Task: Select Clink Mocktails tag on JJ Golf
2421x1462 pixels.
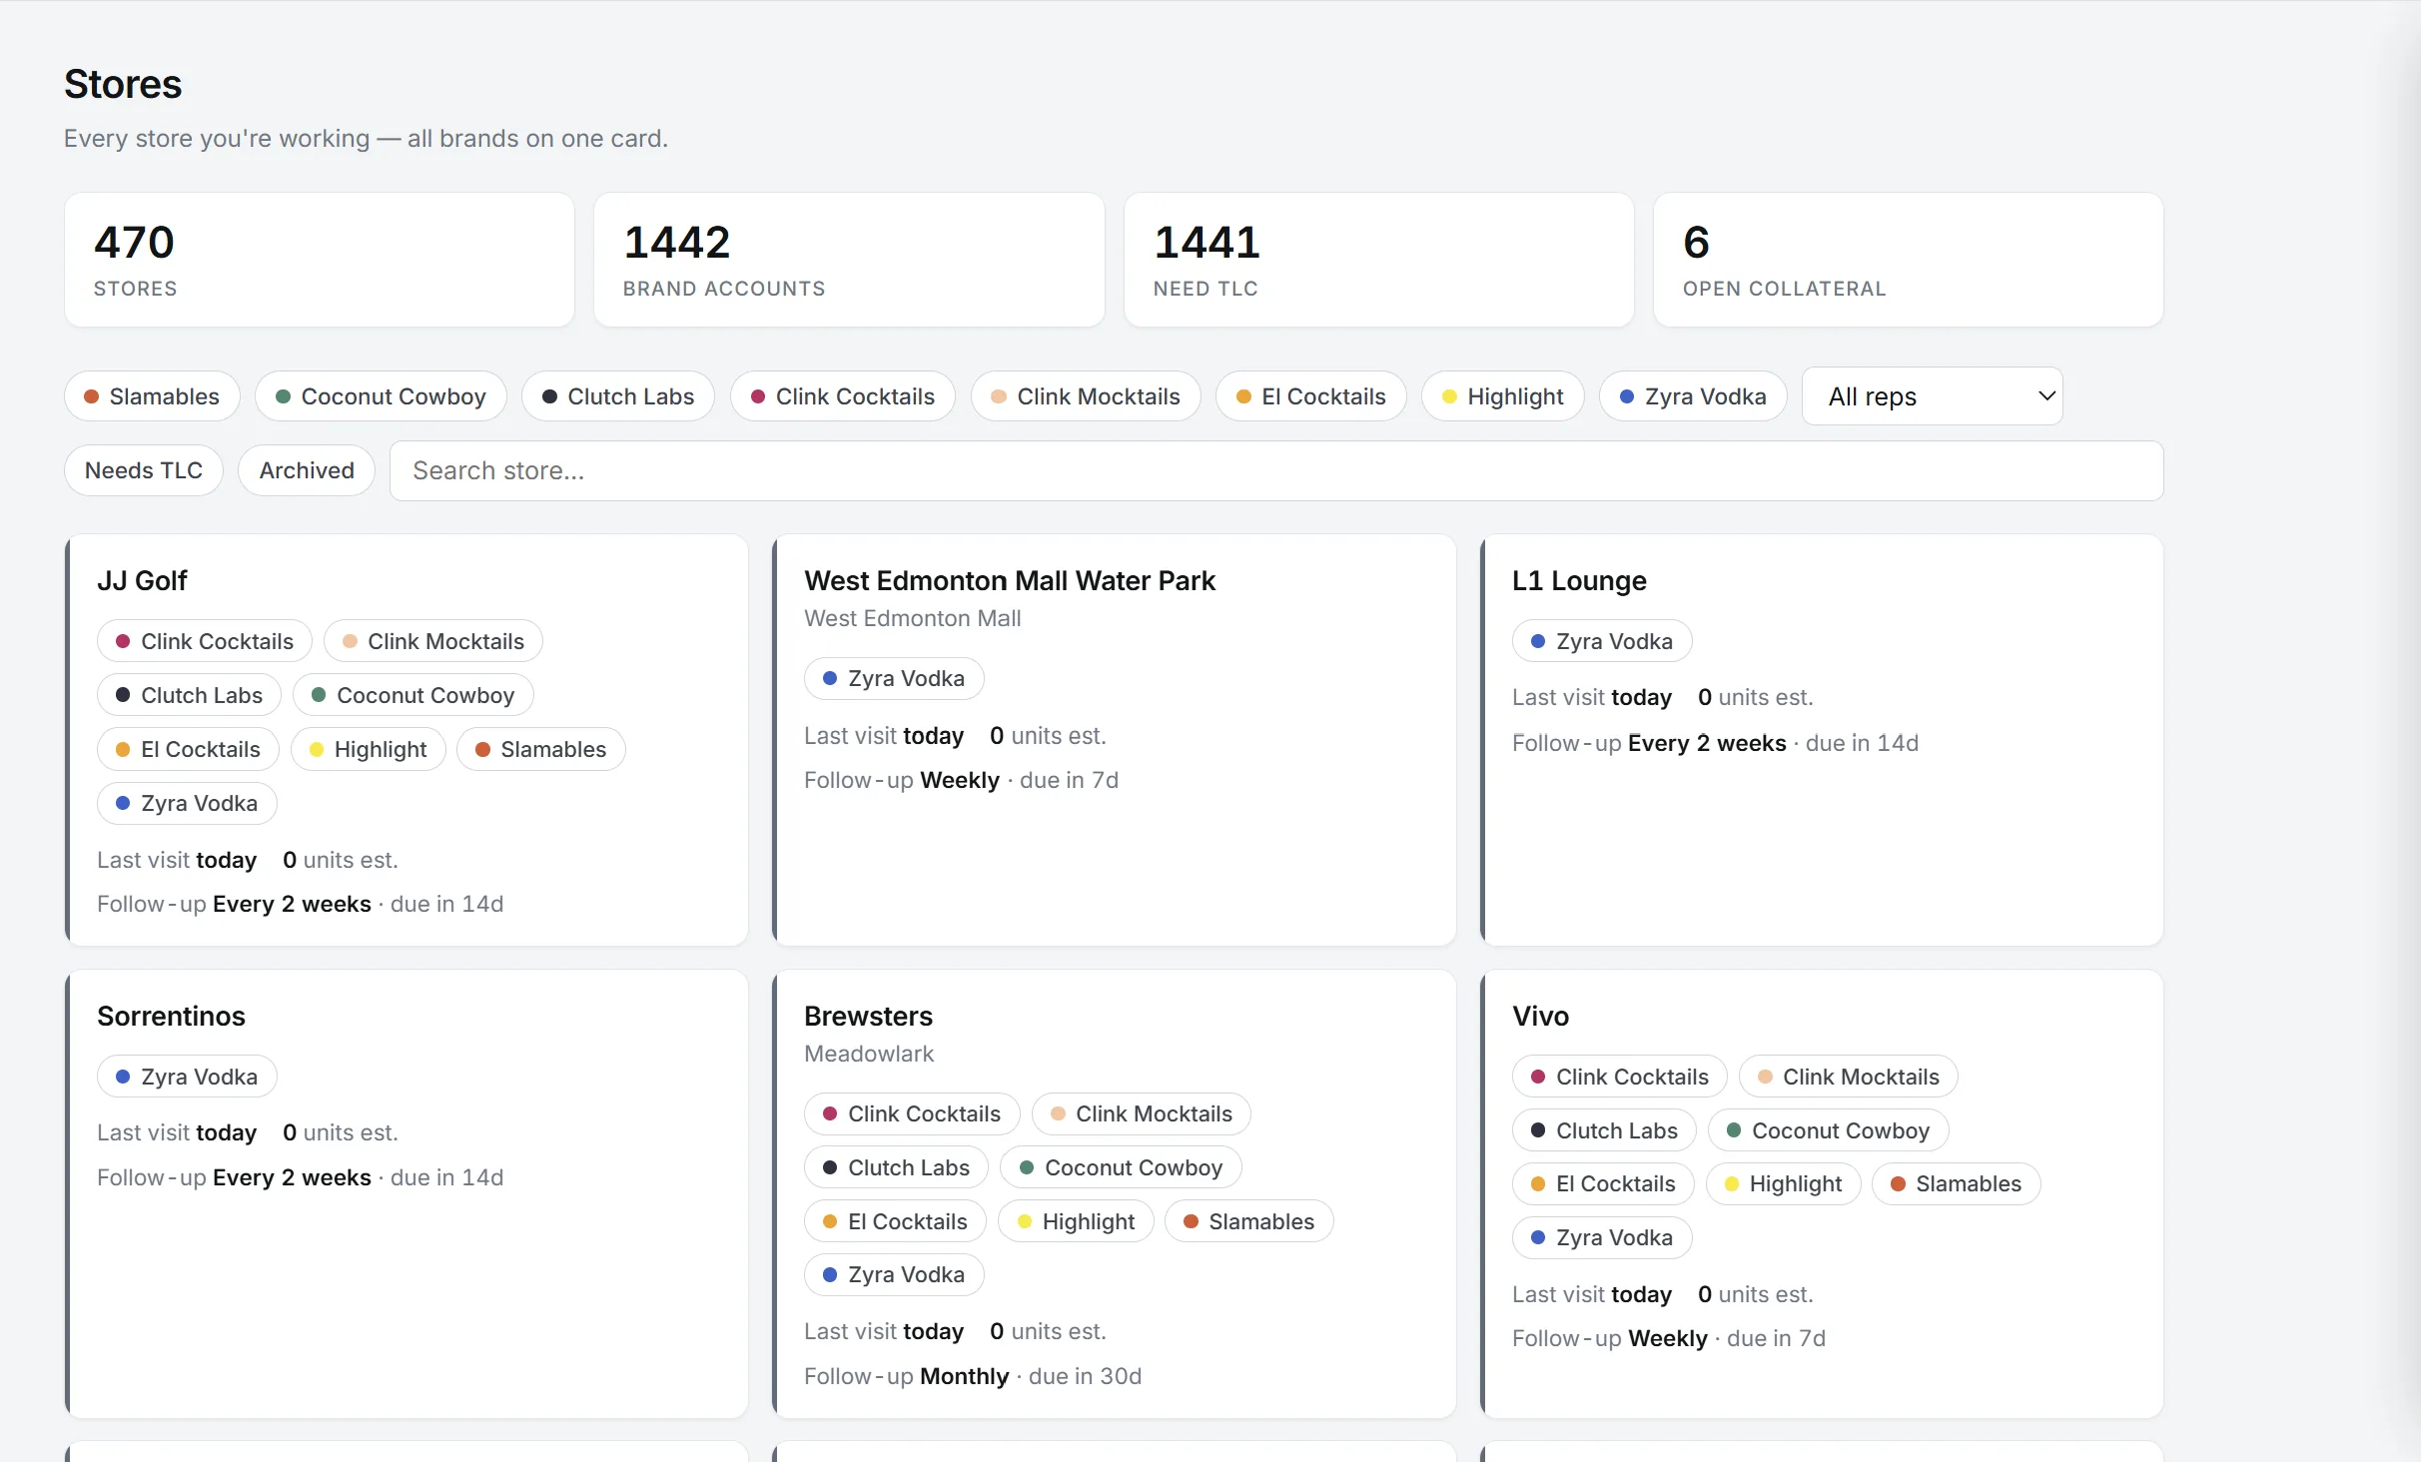Action: [433, 641]
